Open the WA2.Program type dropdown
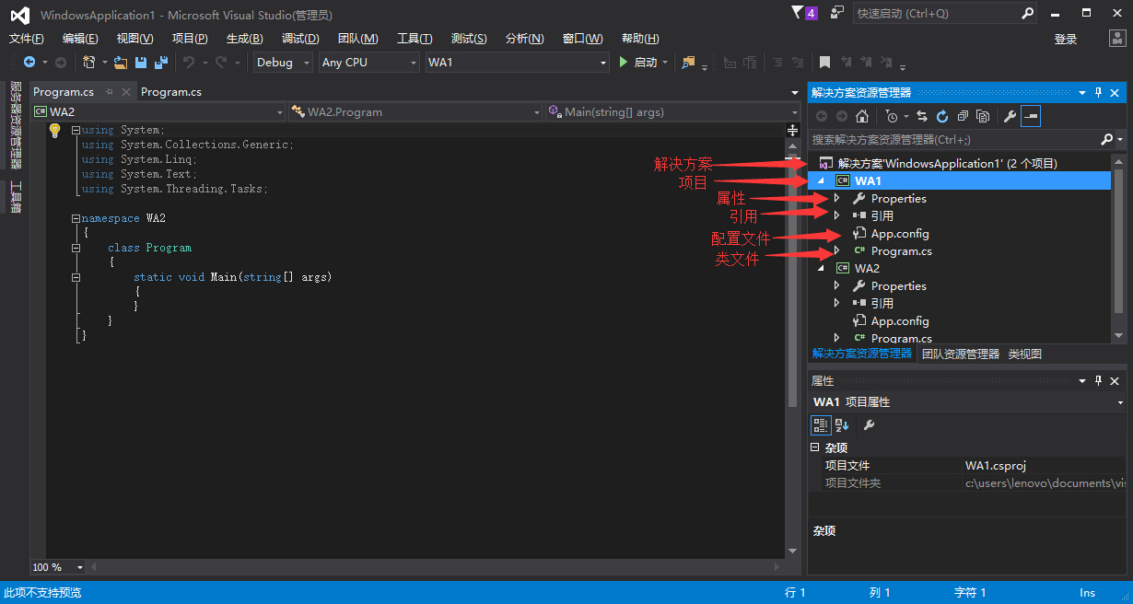1133x604 pixels. [x=415, y=112]
